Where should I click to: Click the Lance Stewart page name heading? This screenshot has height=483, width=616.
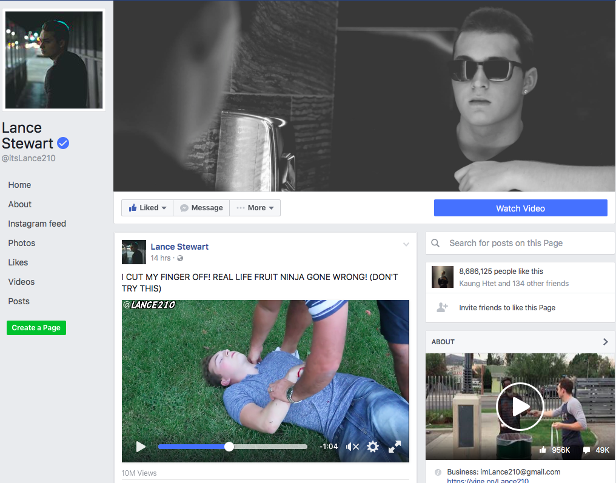click(x=27, y=136)
